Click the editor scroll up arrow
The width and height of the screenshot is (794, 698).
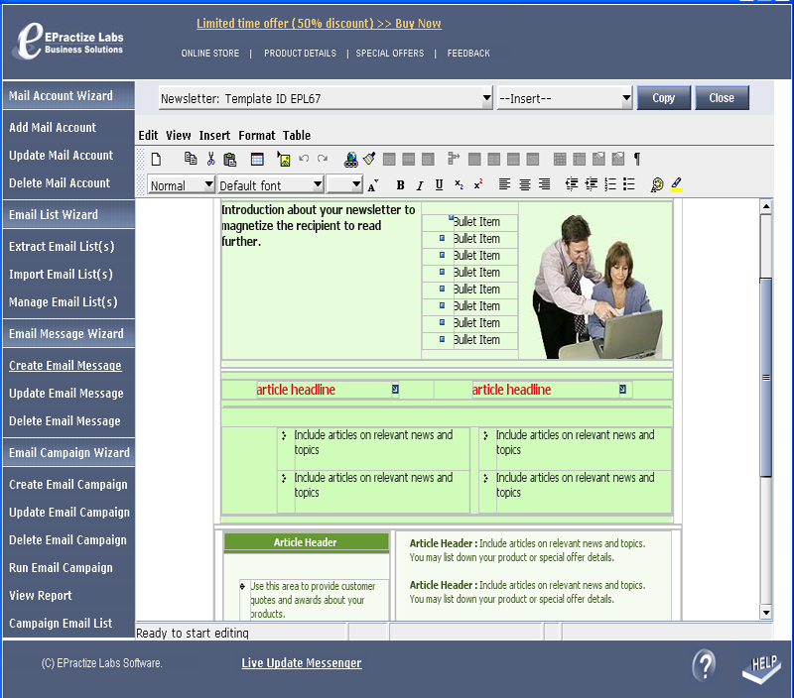tap(766, 206)
